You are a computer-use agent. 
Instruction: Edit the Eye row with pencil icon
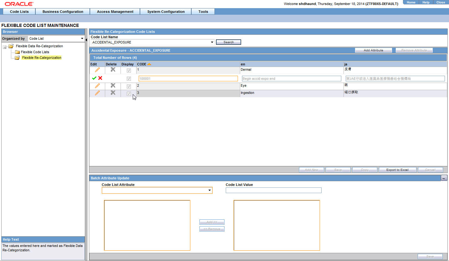(97, 86)
